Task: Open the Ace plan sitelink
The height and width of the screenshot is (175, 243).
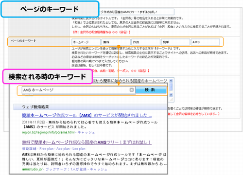Action: click(63, 149)
